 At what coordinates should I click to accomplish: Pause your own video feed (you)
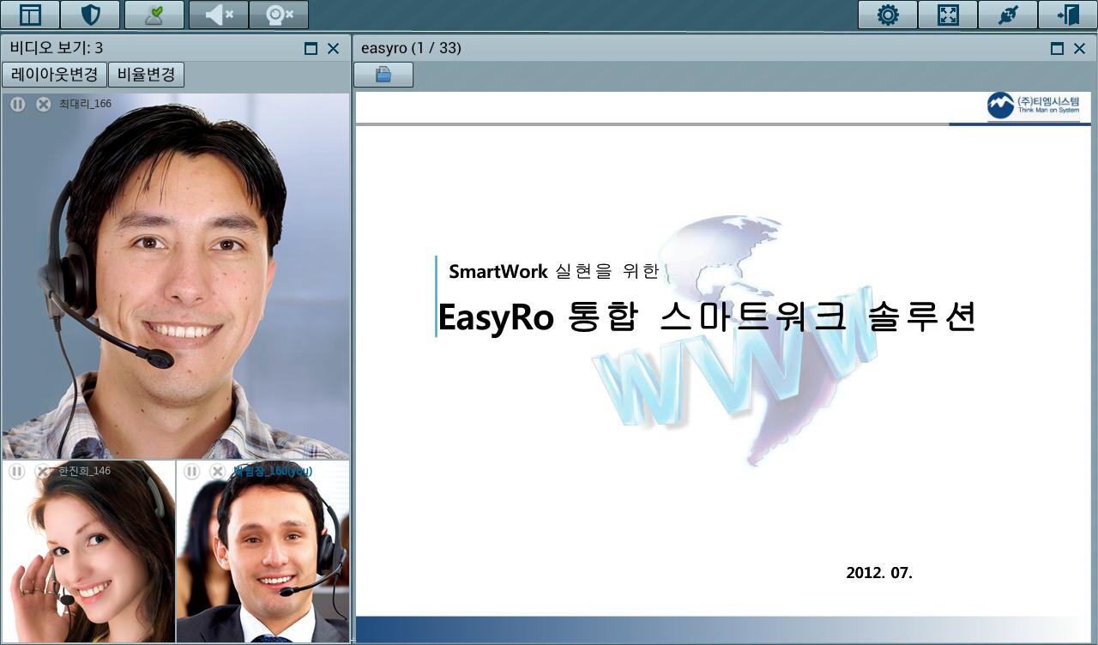pyautogui.click(x=192, y=472)
